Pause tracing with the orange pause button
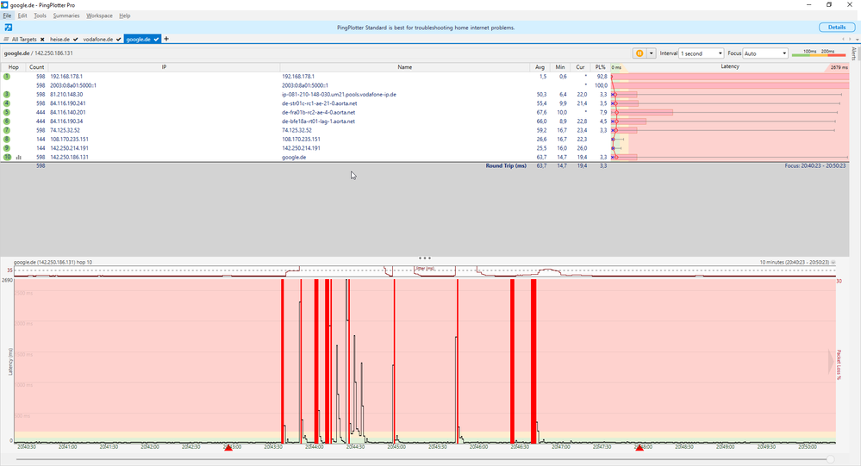861x466 pixels. 640,53
